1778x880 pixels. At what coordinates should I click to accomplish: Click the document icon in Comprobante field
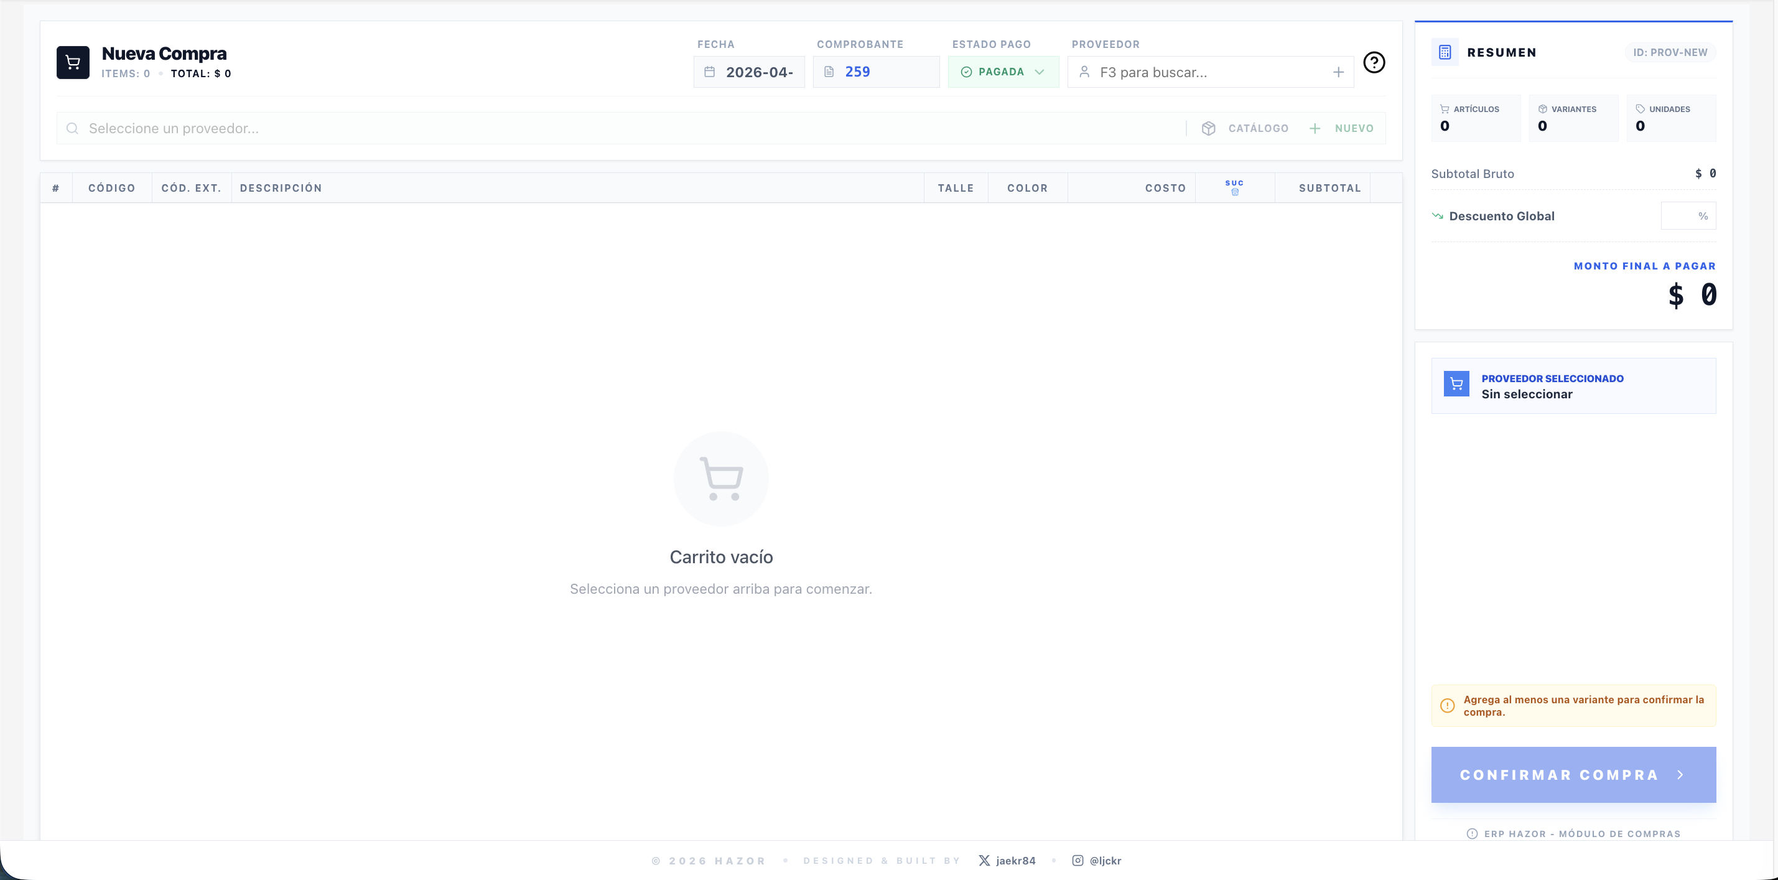[829, 72]
